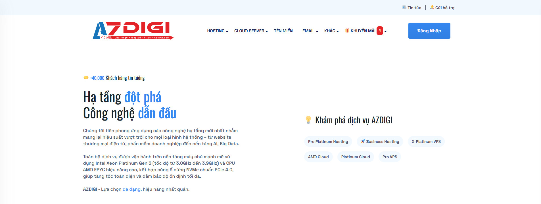Image resolution: width=541 pixels, height=204 pixels.
Task: Click the support agent icon
Action: pyautogui.click(x=432, y=8)
